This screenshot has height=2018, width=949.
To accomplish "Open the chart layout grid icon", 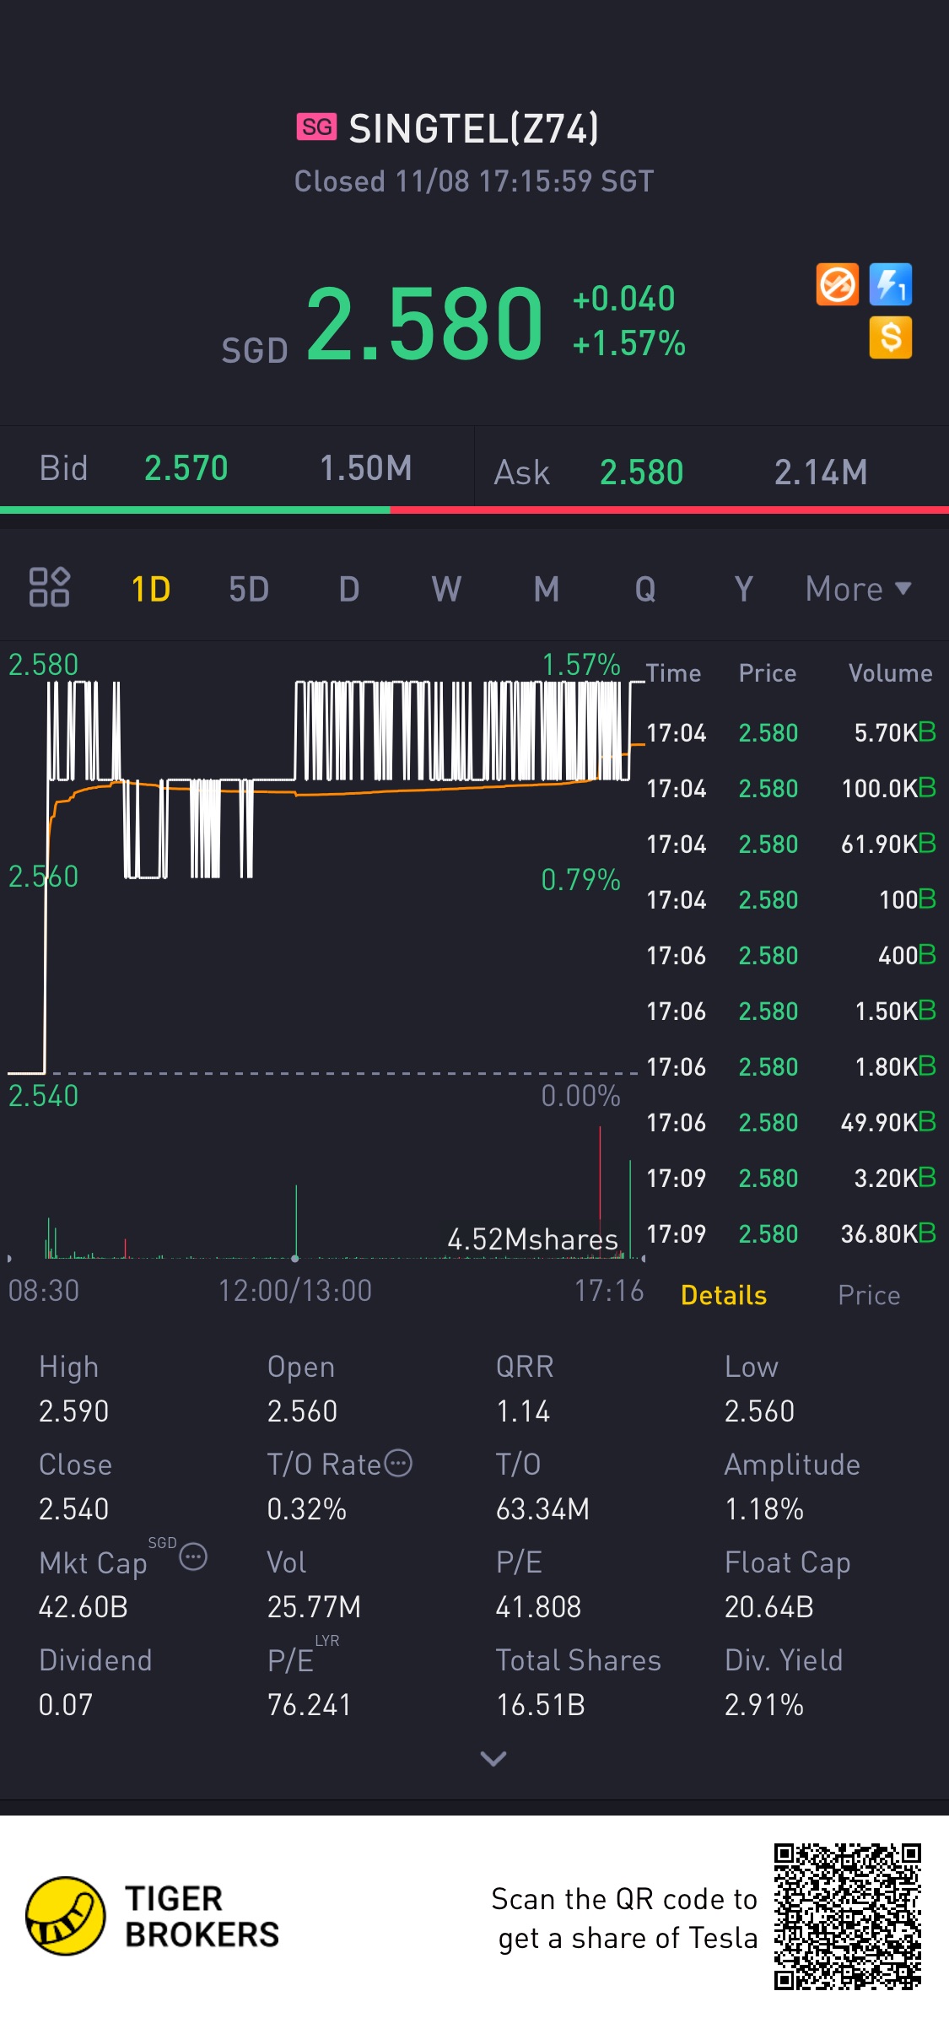I will click(49, 587).
